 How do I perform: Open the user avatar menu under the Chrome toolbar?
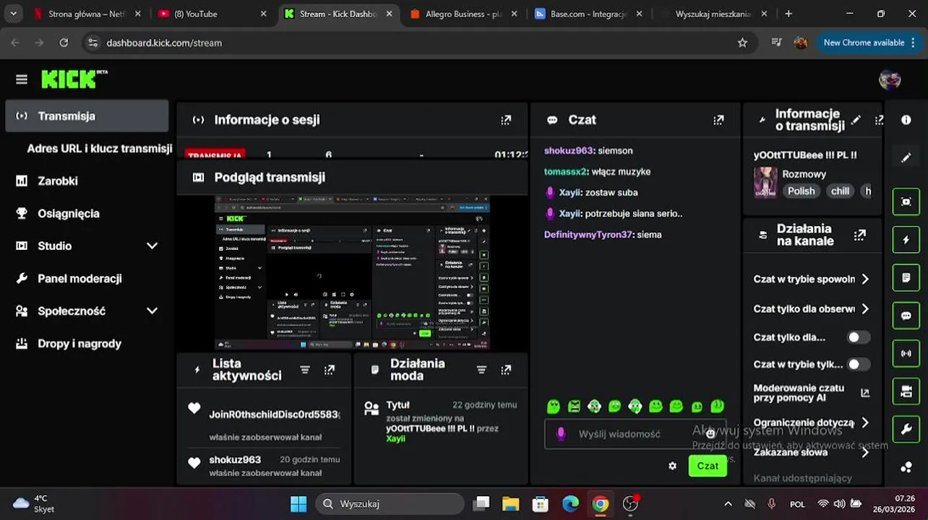pyautogui.click(x=890, y=79)
